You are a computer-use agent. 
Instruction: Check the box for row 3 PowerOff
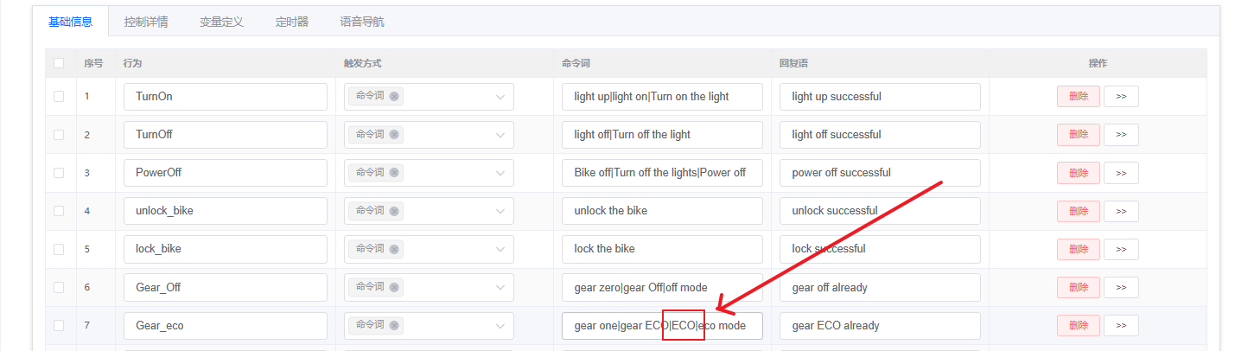coord(59,173)
